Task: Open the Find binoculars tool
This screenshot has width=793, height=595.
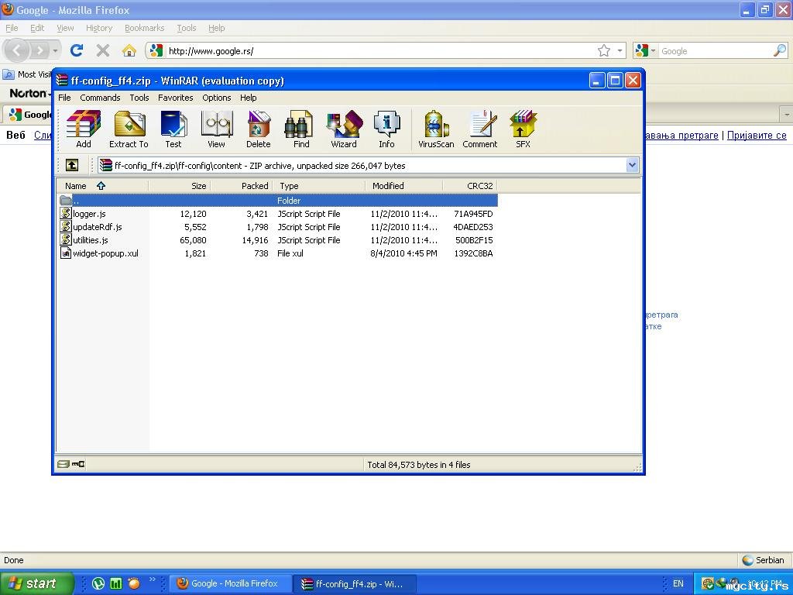Action: click(301, 129)
